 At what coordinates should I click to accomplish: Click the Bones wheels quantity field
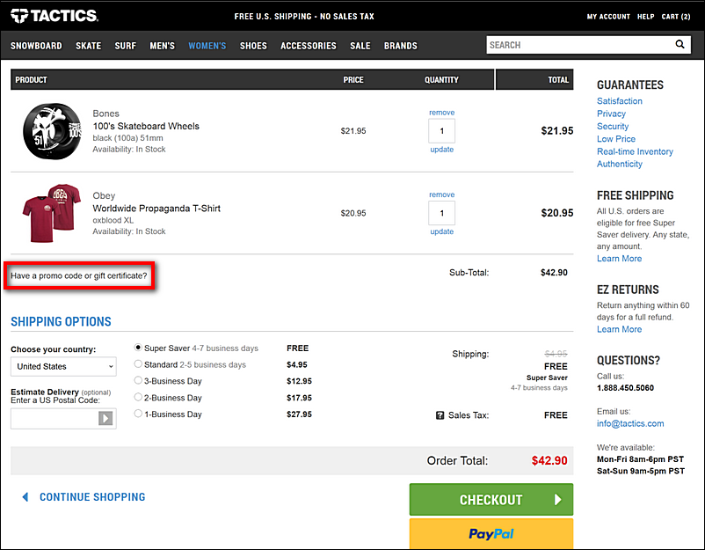(x=441, y=131)
